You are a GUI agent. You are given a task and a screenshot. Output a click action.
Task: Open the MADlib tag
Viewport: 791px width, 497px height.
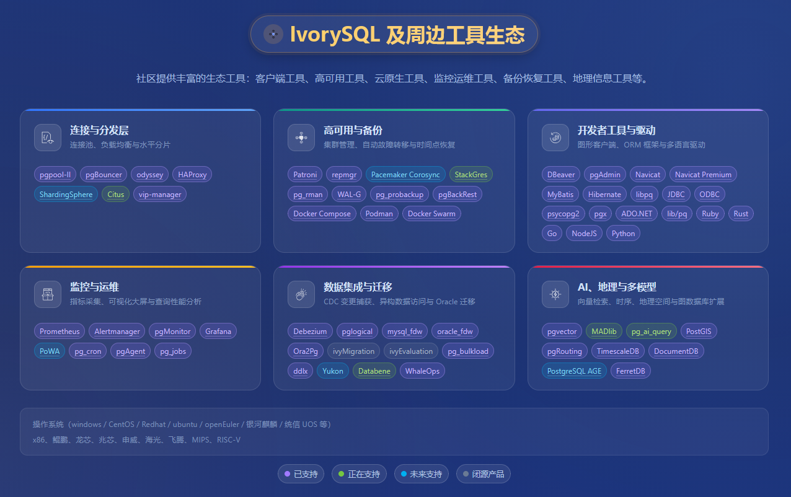[604, 332]
